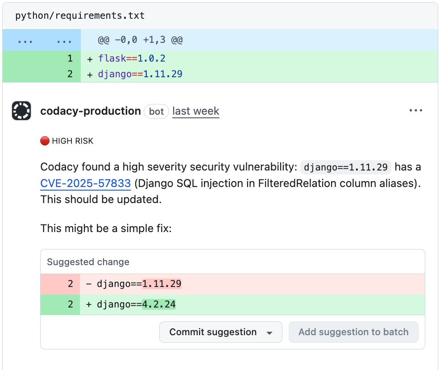440x370 pixels.
Task: Open the comment options kebab menu
Action: [x=415, y=110]
